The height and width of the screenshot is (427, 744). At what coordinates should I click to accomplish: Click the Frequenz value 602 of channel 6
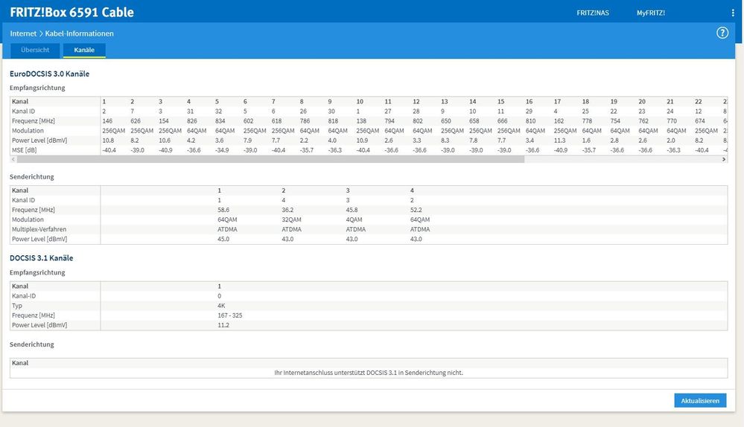tap(248, 121)
